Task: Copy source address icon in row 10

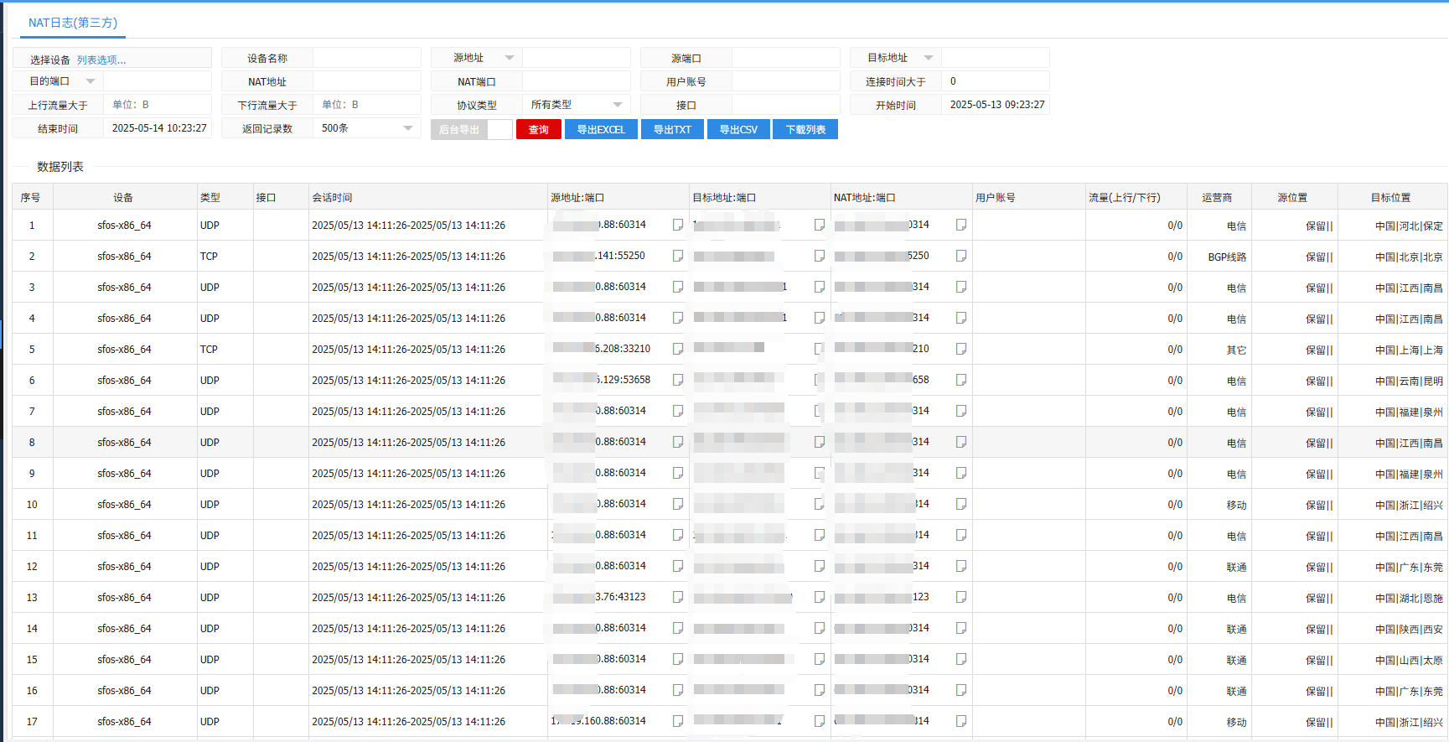Action: (x=678, y=504)
